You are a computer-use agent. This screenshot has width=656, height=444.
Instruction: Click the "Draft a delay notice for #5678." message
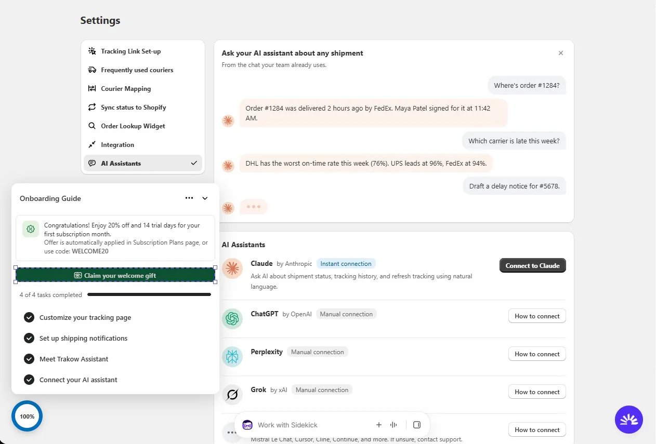[x=514, y=186]
